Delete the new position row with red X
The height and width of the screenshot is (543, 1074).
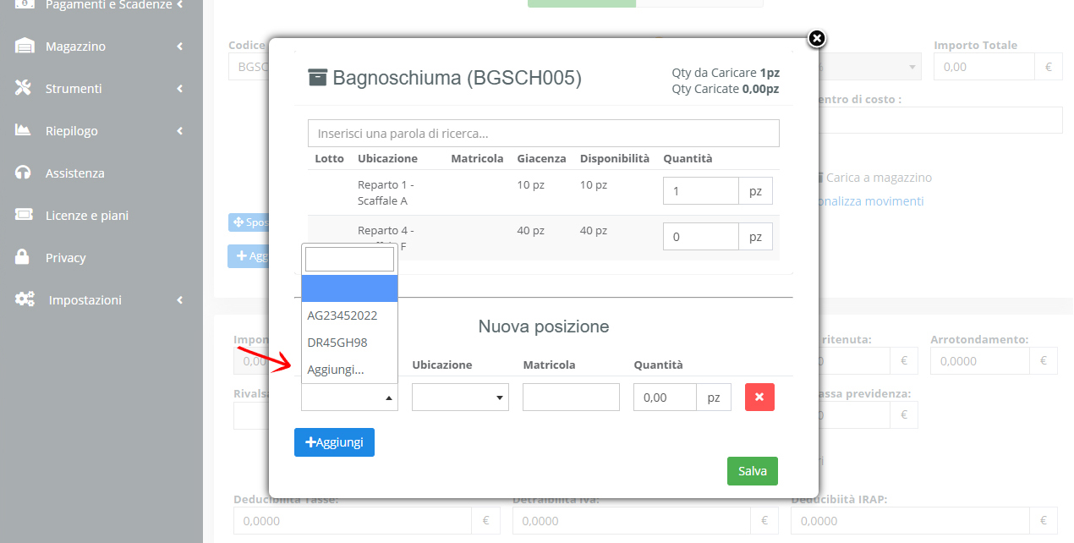pos(759,398)
